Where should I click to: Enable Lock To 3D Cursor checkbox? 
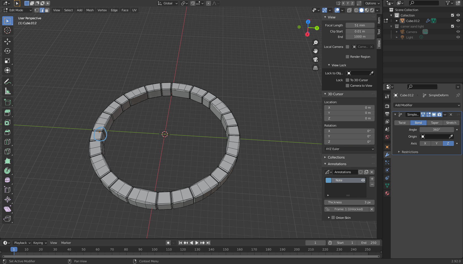tap(347, 80)
